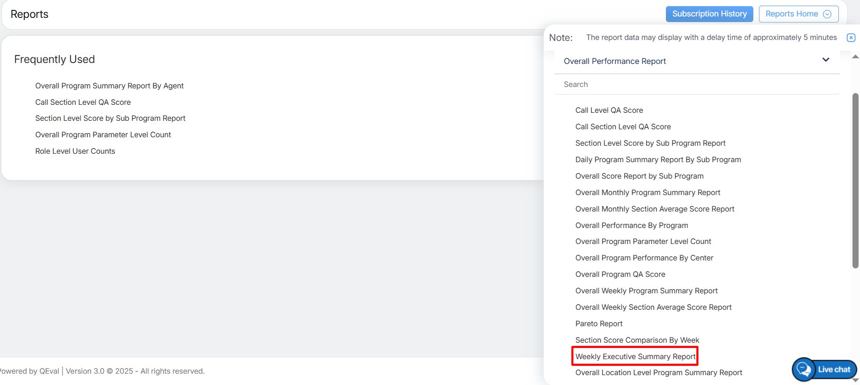Screen dimensions: 860x385
Task: Select Call Level QA Score report
Action: tap(609, 110)
